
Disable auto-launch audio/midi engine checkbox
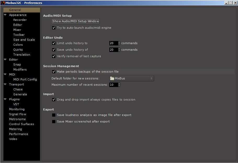[x=54, y=28]
